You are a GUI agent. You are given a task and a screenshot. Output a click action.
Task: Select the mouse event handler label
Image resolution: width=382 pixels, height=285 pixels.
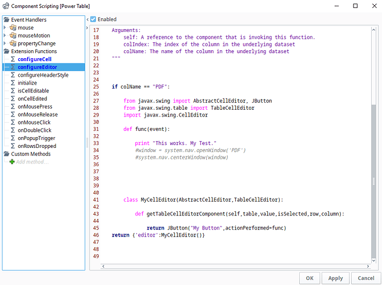click(26, 28)
